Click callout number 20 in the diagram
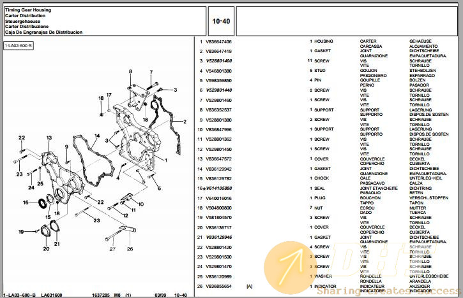Image resolution: width=463 pixels, height=298 pixels. [47, 249]
